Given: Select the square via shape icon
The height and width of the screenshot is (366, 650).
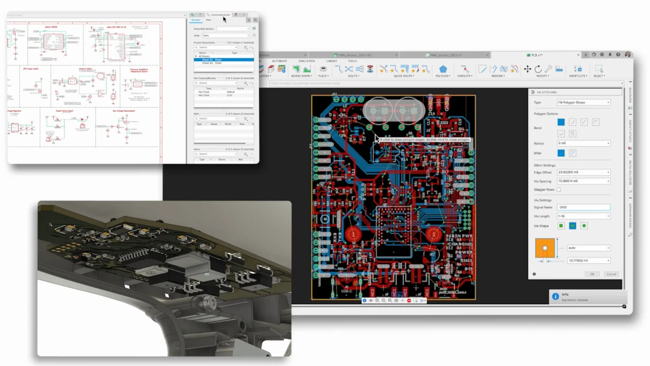Looking at the screenshot, I should pos(561,226).
